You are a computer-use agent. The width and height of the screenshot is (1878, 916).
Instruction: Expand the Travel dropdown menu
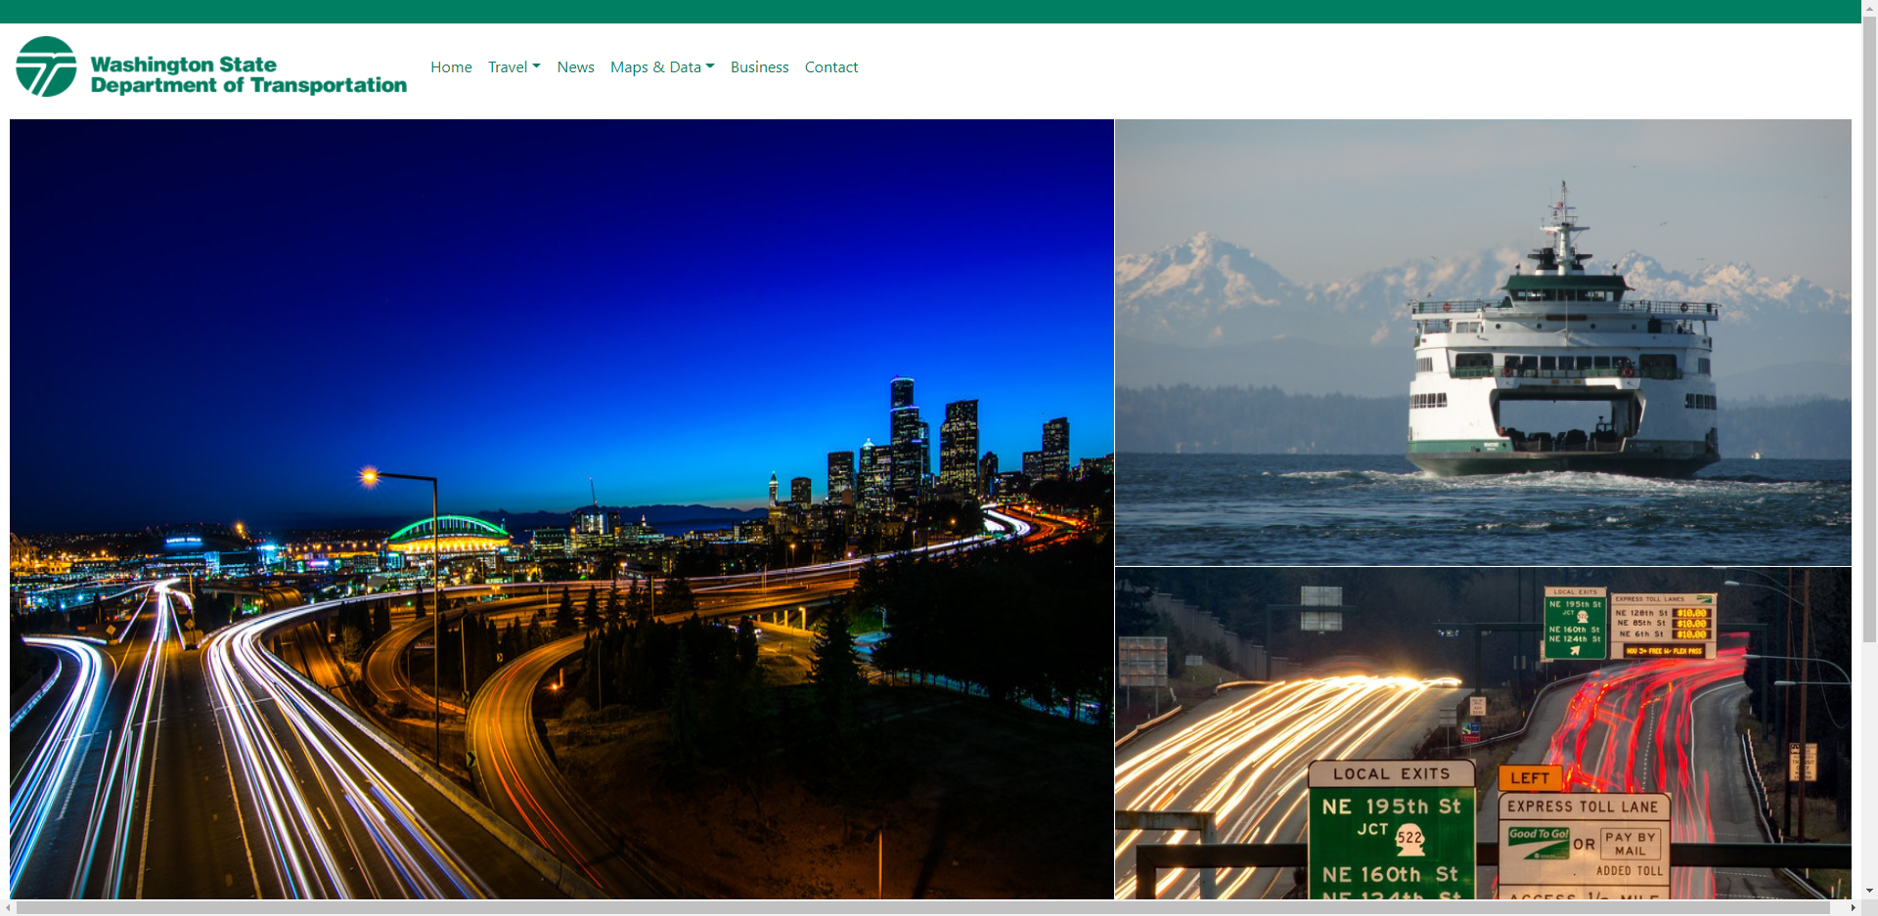514,66
